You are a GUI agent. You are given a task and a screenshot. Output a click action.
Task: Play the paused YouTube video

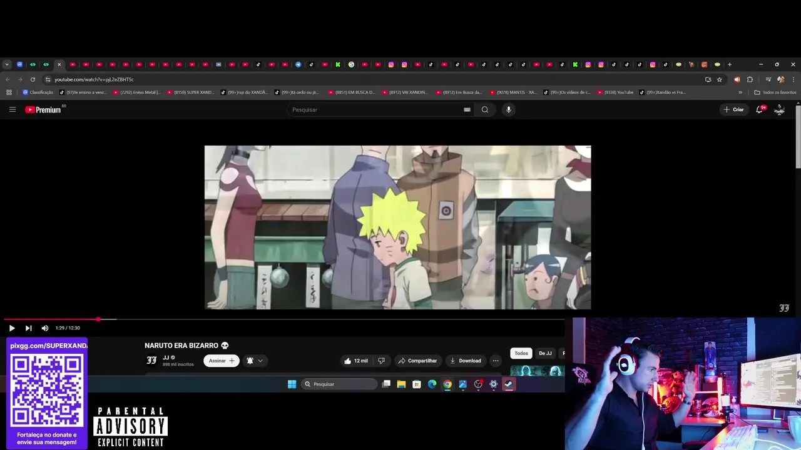11,328
